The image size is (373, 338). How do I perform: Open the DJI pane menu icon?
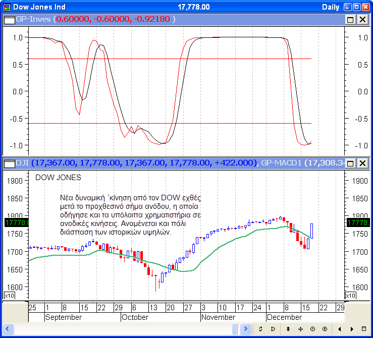pyautogui.click(x=9, y=163)
